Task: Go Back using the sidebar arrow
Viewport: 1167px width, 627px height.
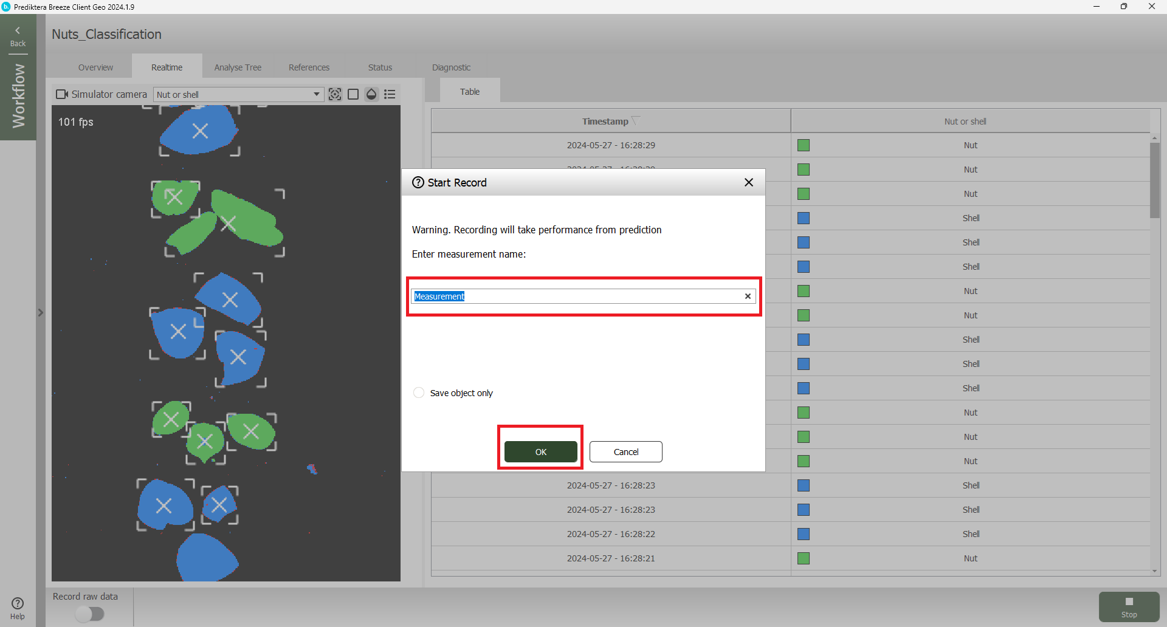Action: pos(18,36)
